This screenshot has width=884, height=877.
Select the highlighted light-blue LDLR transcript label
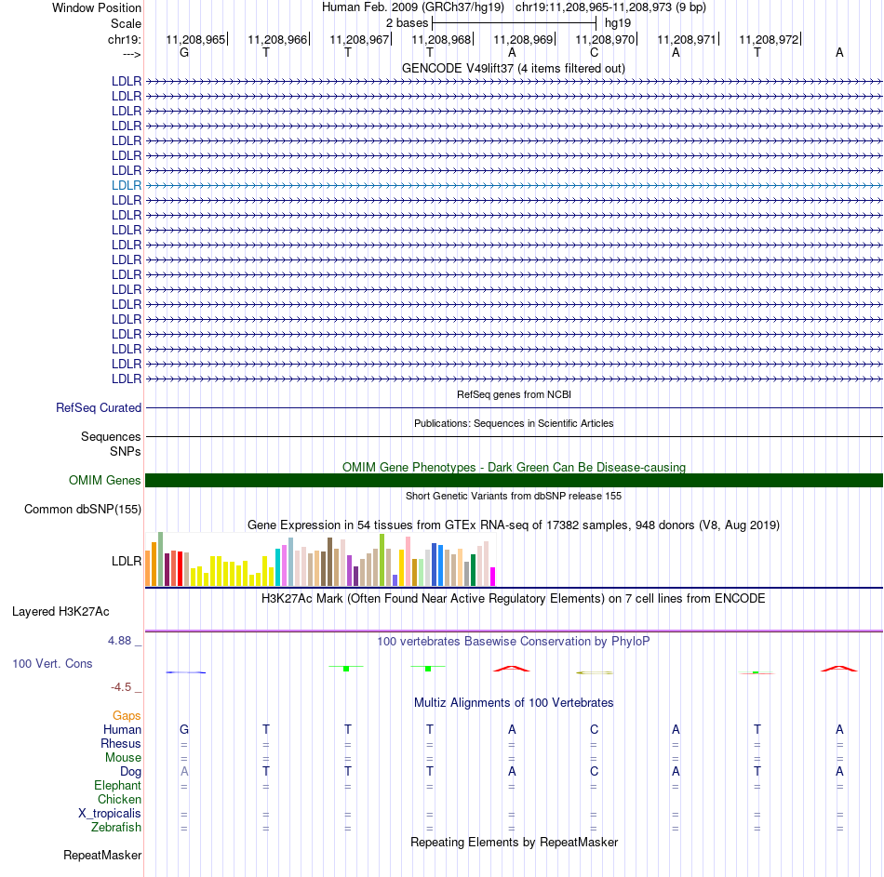click(x=127, y=185)
